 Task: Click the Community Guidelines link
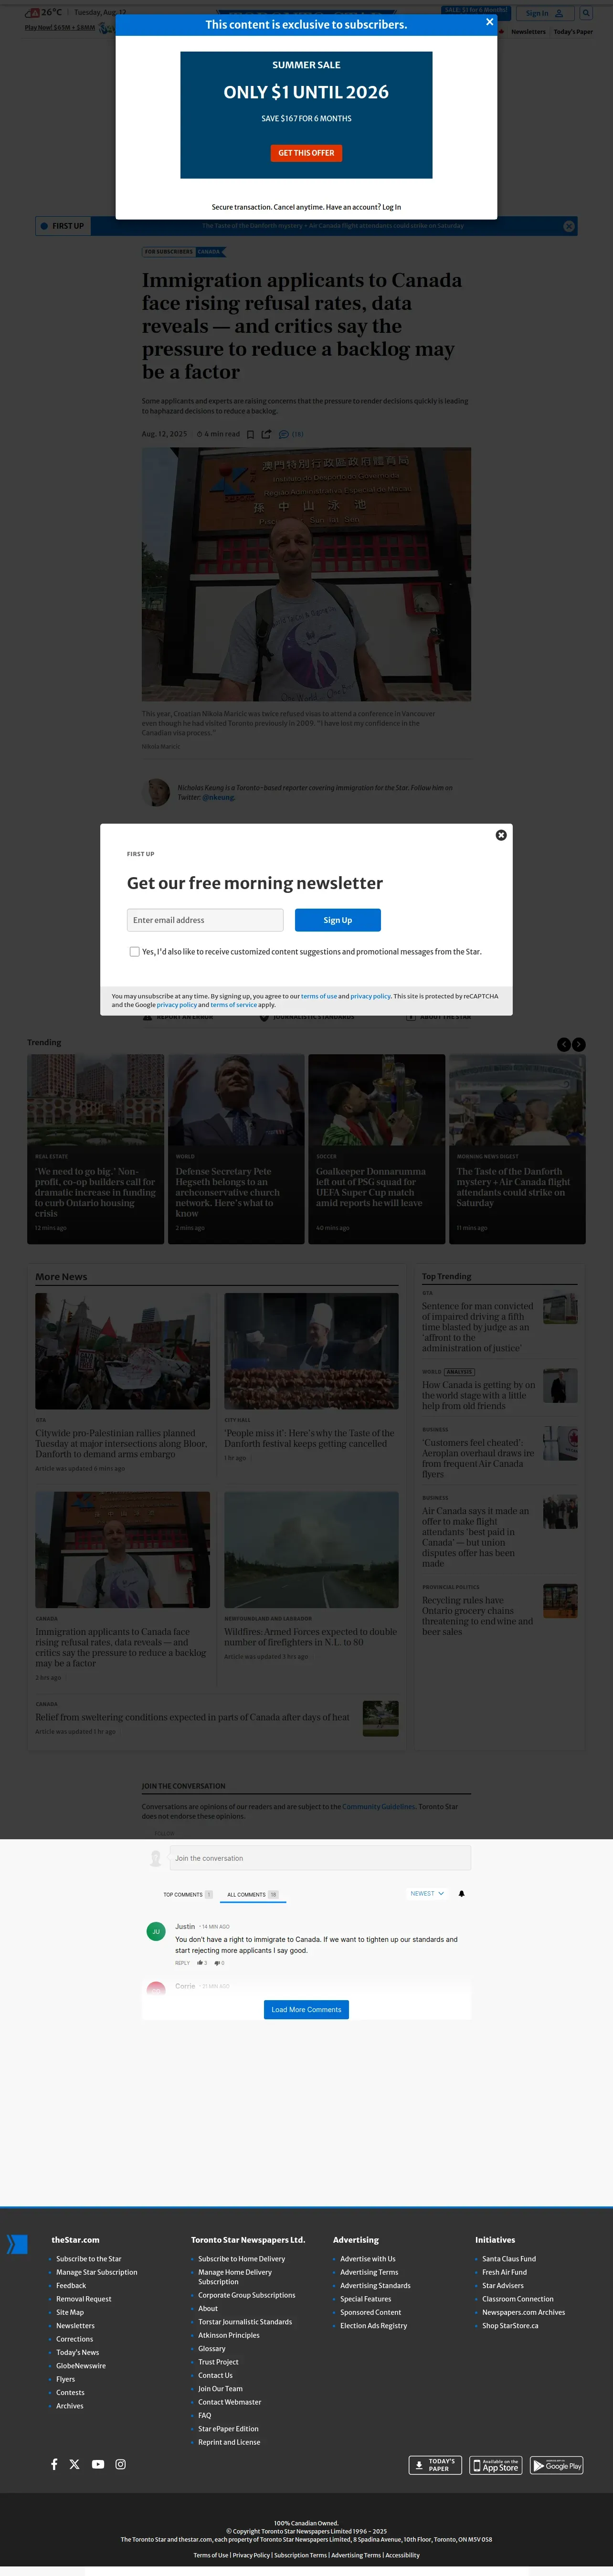click(x=378, y=1807)
